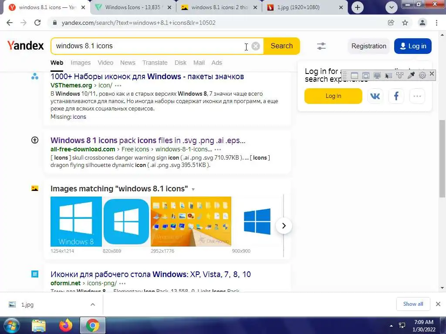Click the freehand shape capture icon

click(400, 75)
